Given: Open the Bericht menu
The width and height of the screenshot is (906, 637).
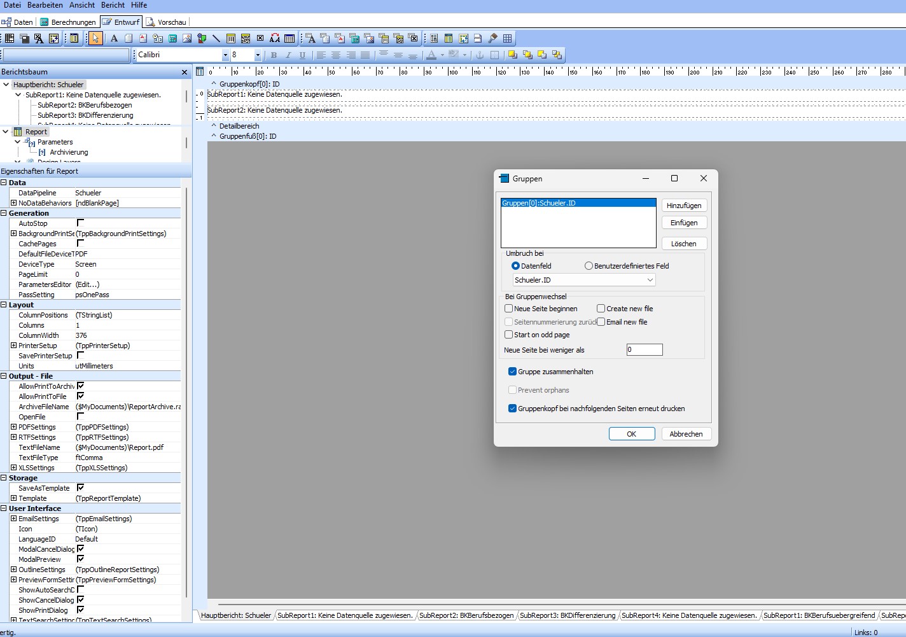Looking at the screenshot, I should pyautogui.click(x=113, y=5).
